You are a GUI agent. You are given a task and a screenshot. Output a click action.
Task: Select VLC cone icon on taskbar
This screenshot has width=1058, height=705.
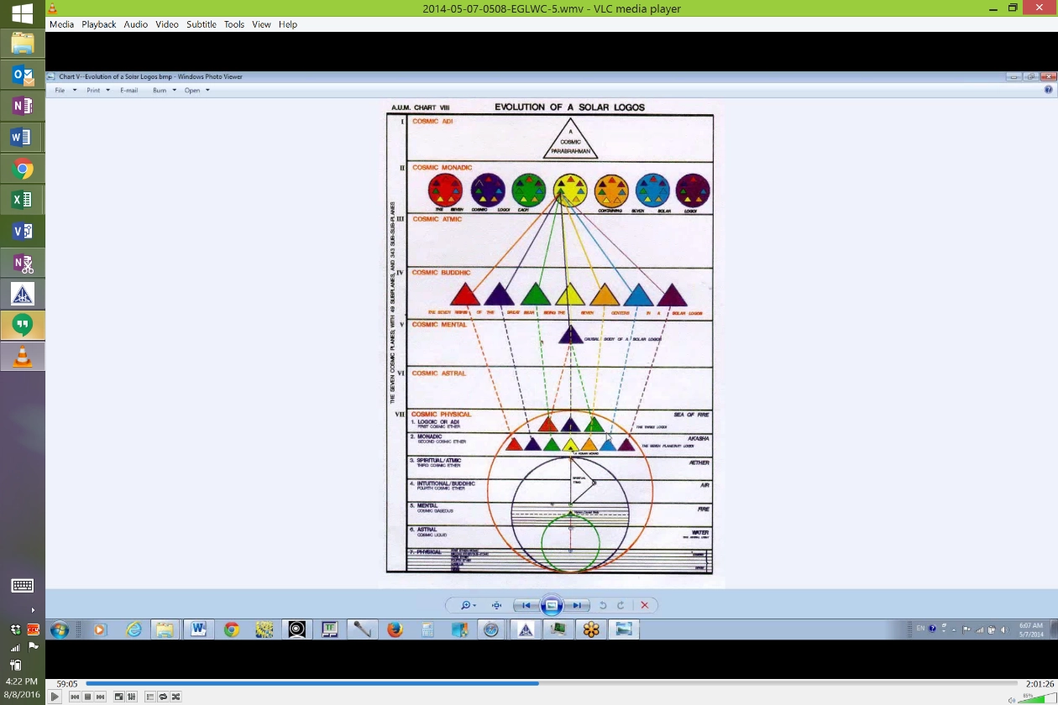23,357
